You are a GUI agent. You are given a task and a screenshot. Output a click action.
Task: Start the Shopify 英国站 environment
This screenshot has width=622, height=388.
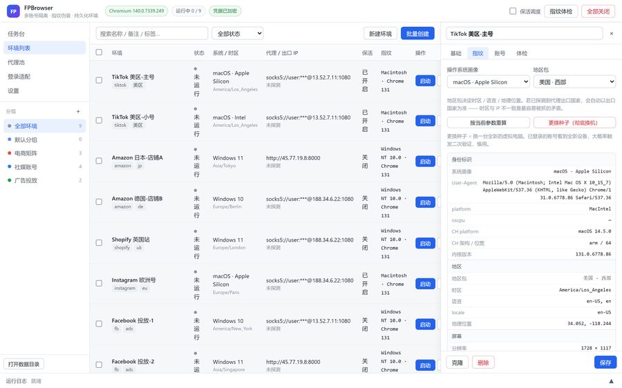coord(425,243)
